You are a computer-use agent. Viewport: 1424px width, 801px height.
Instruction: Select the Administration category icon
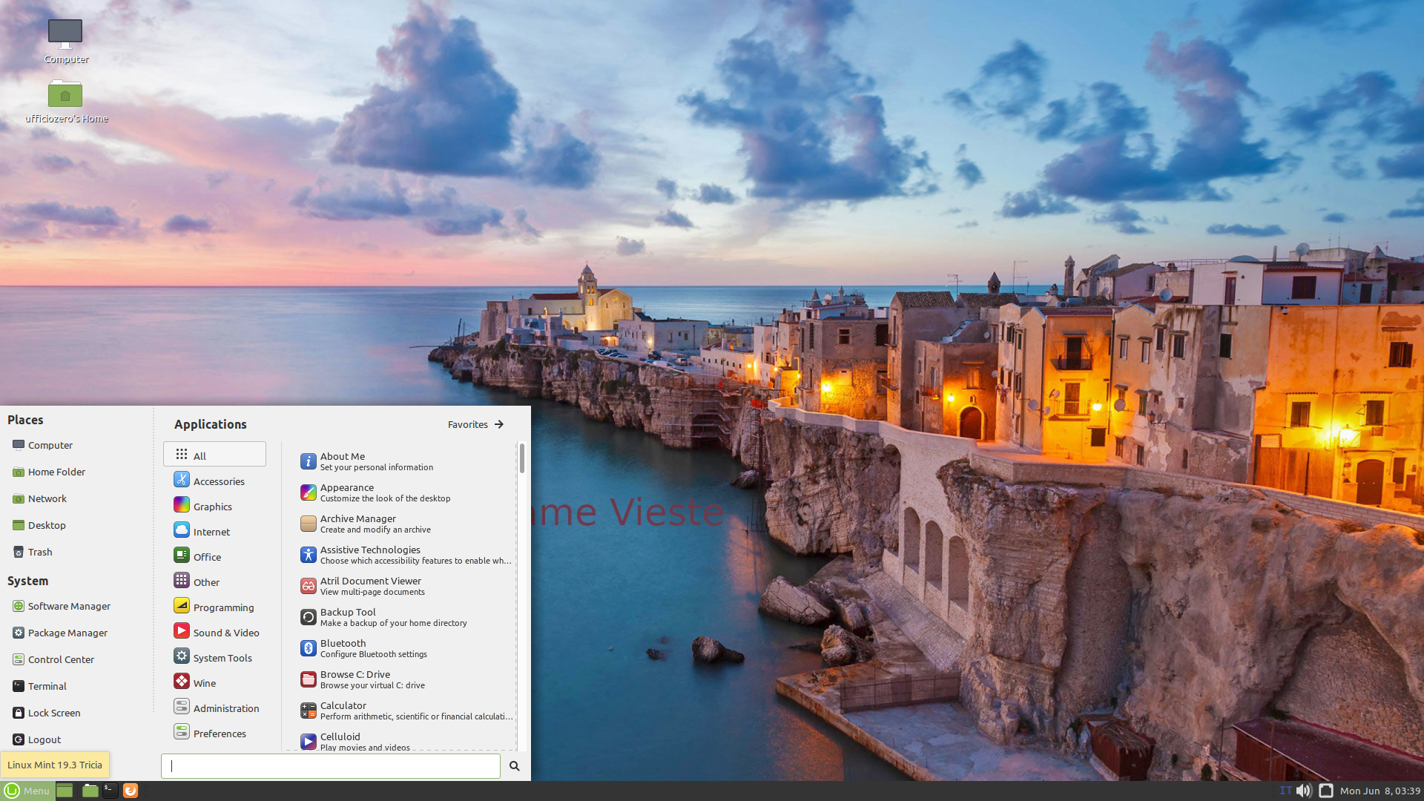click(182, 707)
